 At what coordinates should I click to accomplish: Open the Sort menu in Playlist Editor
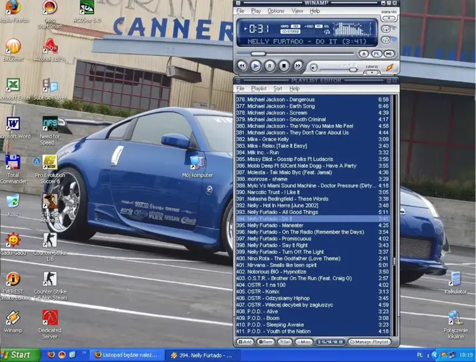(278, 89)
